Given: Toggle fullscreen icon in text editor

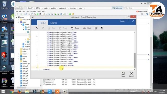Looking at the screenshot, I should 133,21.
